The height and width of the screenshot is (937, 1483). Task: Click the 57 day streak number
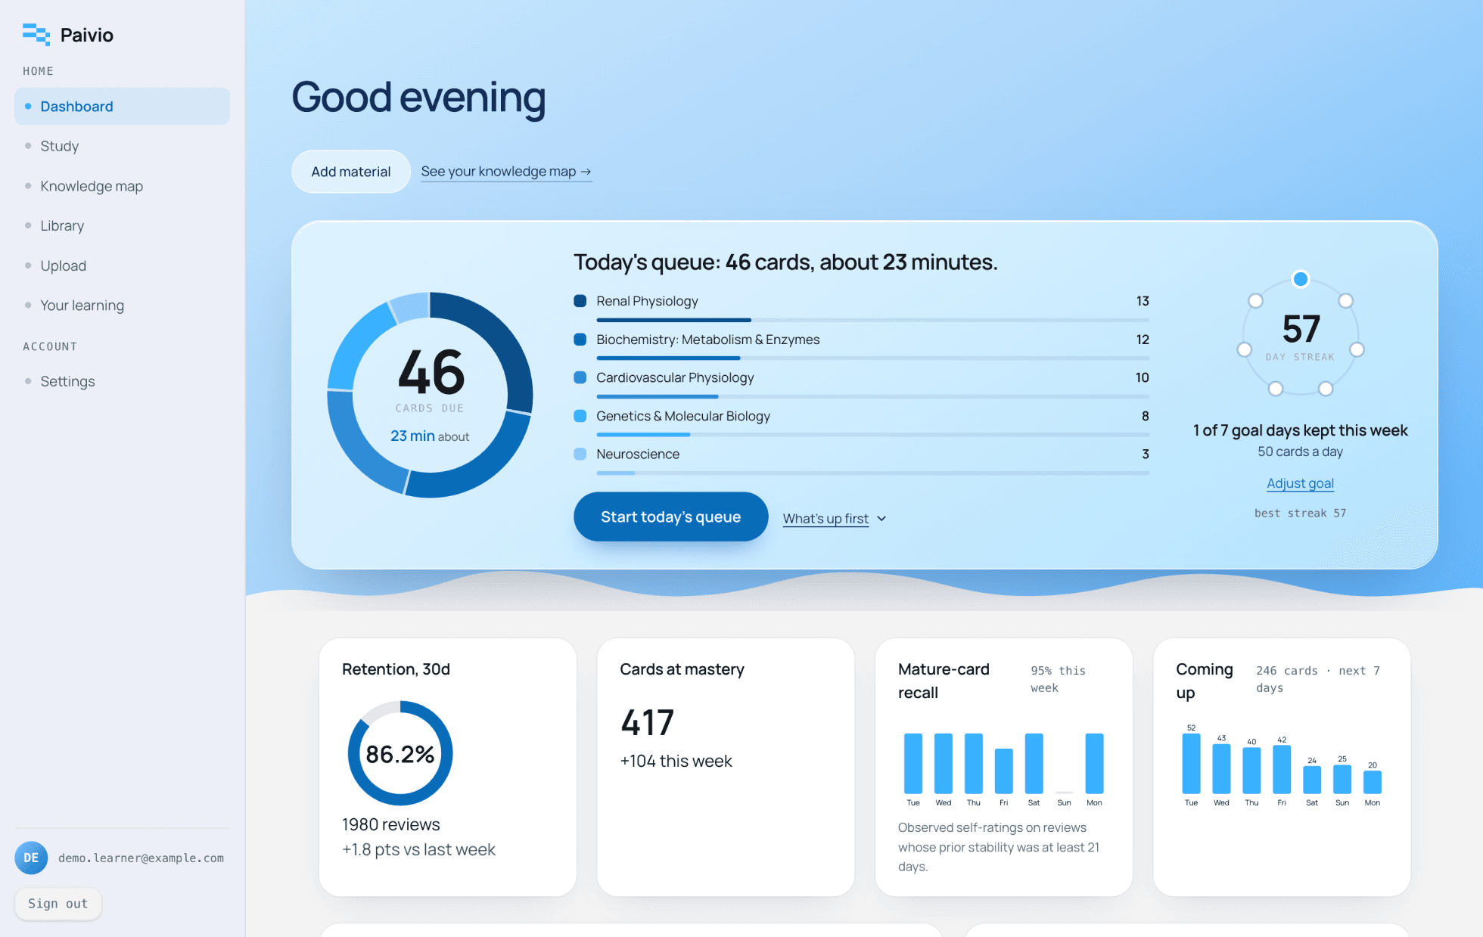(1301, 329)
